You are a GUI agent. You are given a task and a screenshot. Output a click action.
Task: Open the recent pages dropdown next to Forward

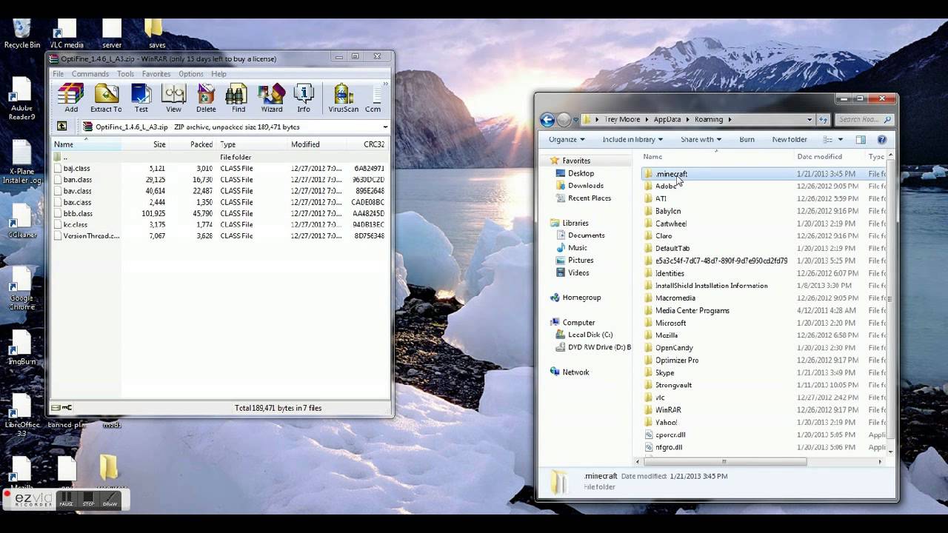click(x=575, y=119)
